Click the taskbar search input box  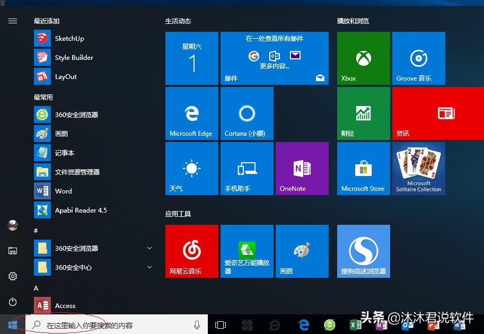(117, 325)
